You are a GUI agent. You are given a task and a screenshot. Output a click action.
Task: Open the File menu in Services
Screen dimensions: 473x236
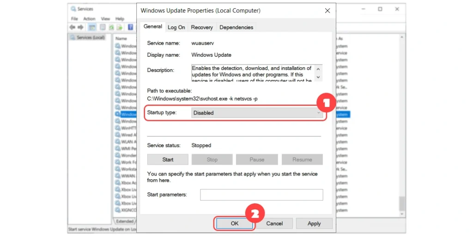(x=74, y=18)
